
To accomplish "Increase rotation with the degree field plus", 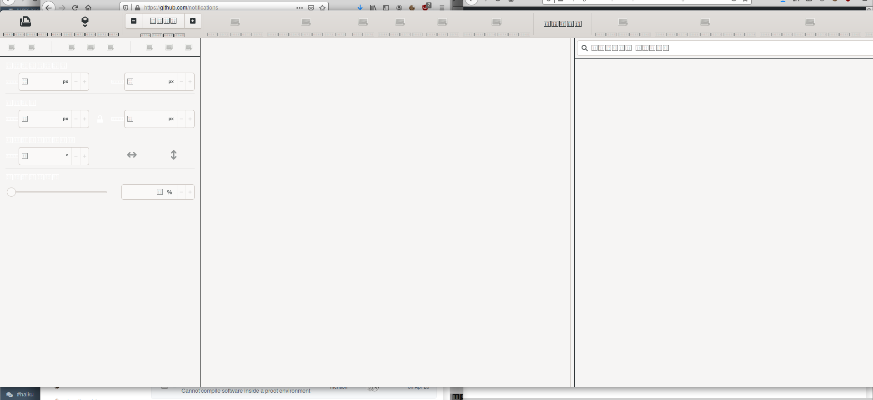I will click(85, 156).
